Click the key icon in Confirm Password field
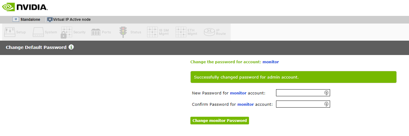409x136 pixels. point(326,104)
